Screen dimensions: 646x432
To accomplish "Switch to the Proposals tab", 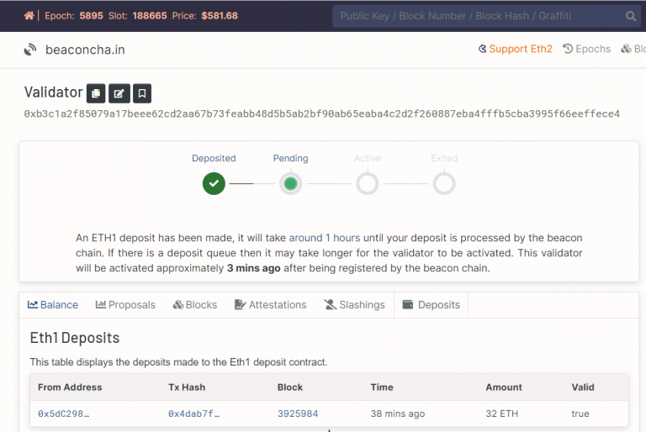I will coord(125,305).
